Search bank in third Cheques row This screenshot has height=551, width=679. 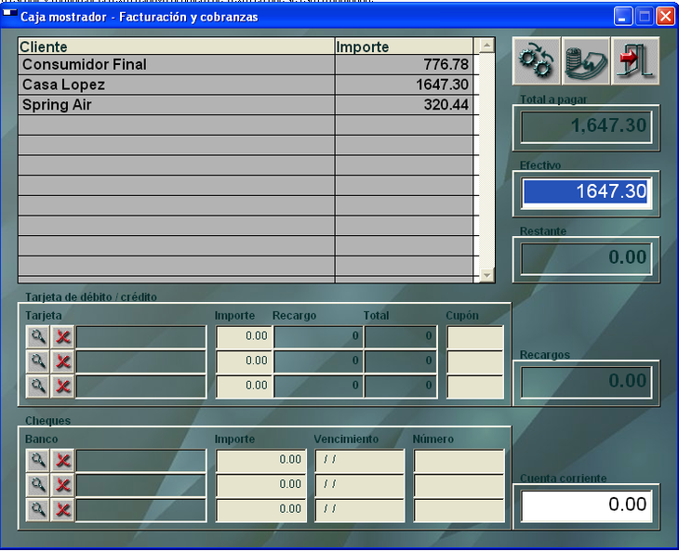(x=38, y=509)
